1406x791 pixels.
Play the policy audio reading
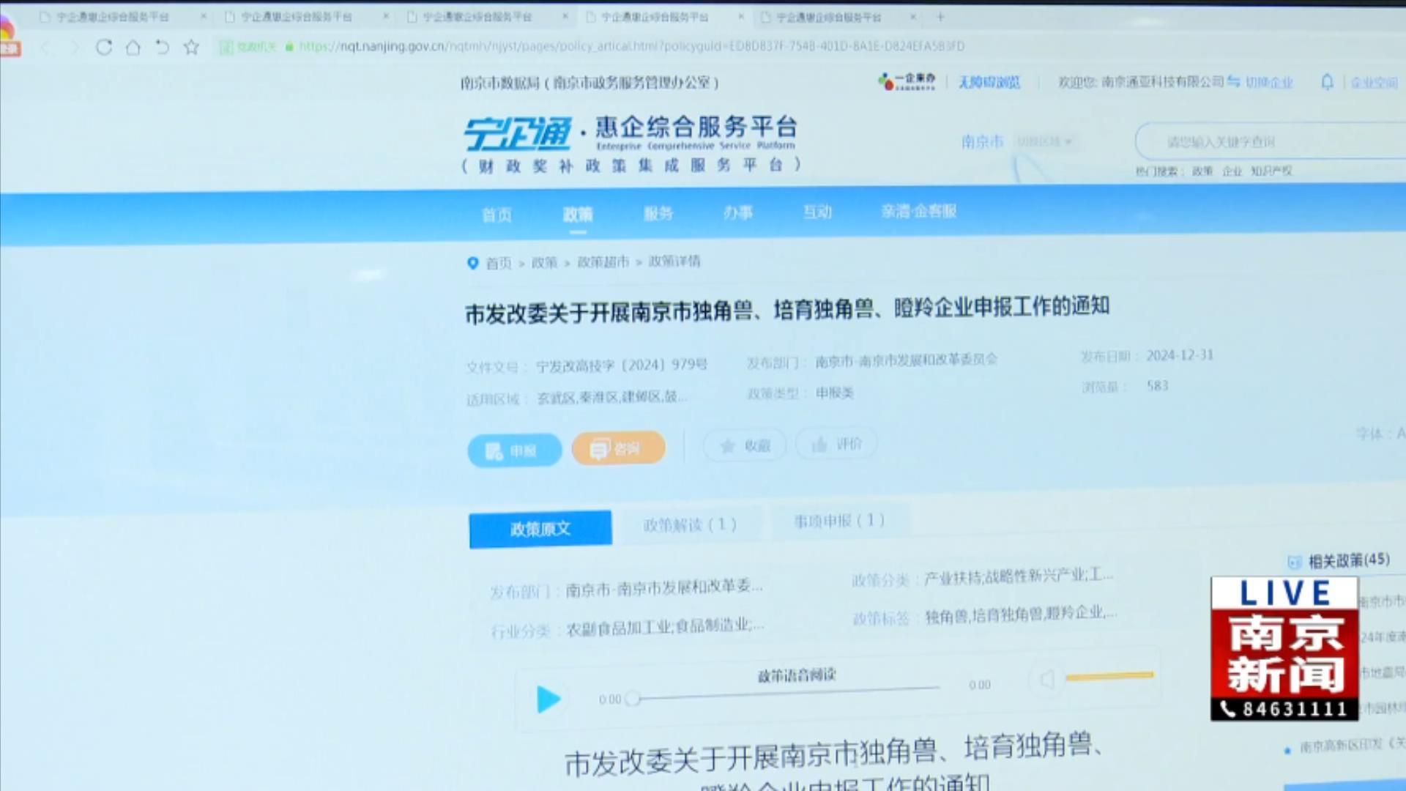[548, 699]
